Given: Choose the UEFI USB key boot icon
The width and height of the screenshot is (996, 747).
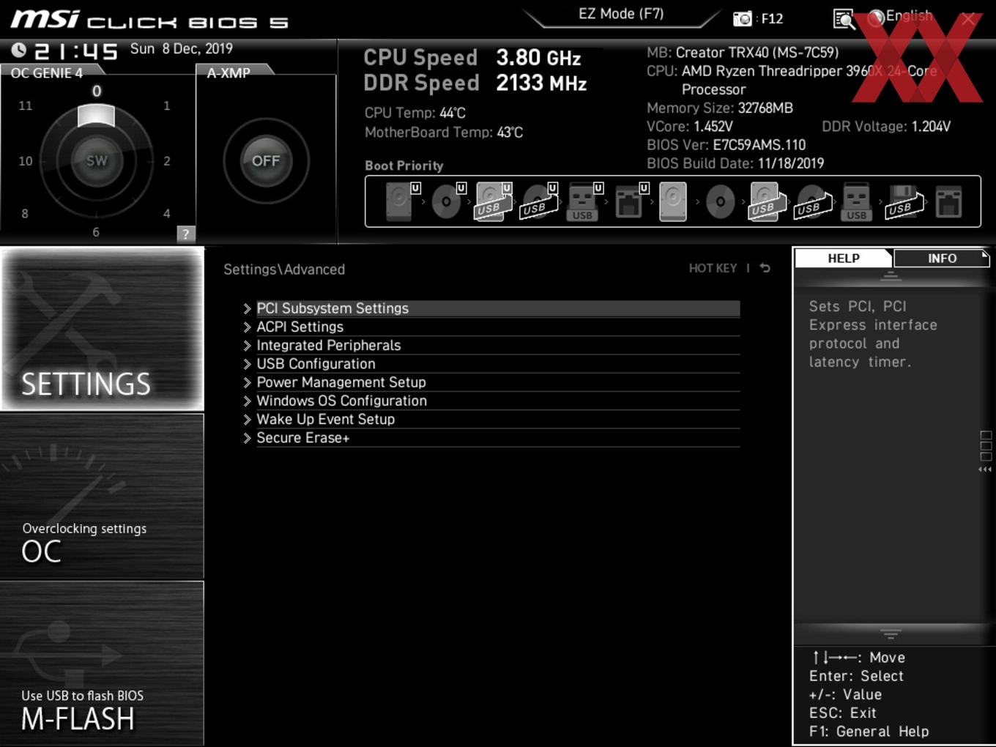Looking at the screenshot, I should [x=584, y=201].
